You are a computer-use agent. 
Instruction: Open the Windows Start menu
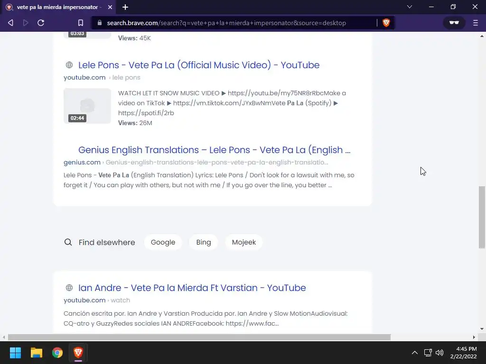(15, 353)
